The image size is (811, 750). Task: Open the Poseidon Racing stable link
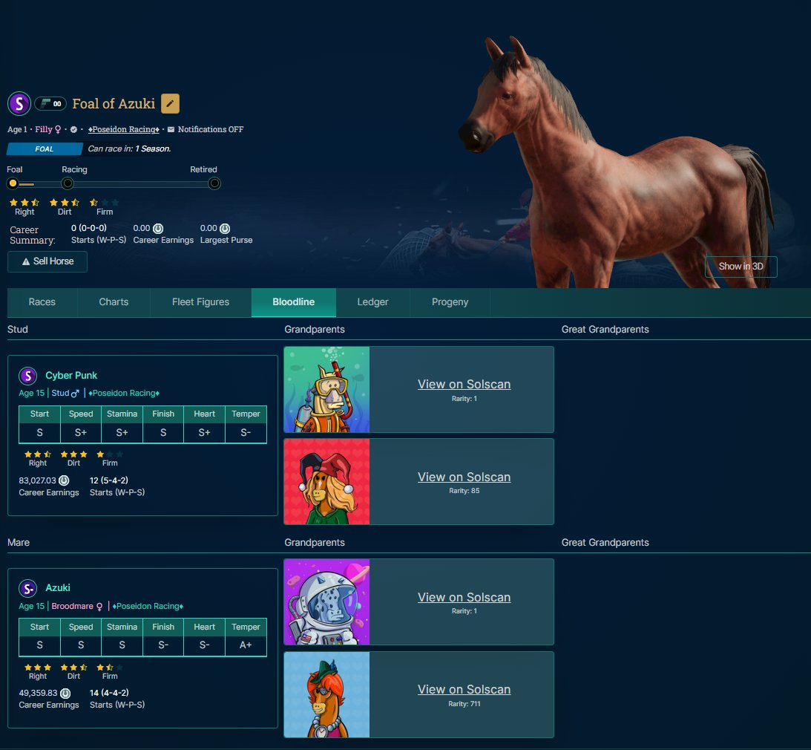[123, 129]
